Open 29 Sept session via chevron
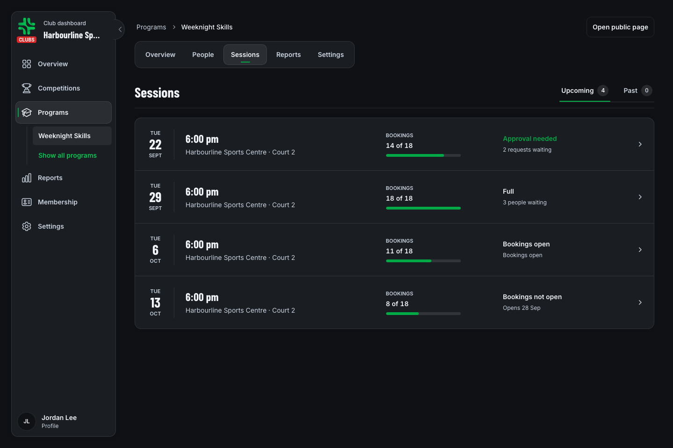This screenshot has height=448, width=673. 640,197
